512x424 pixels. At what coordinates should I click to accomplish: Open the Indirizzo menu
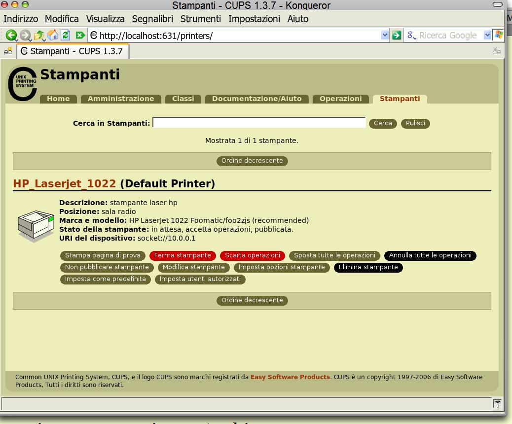point(21,19)
